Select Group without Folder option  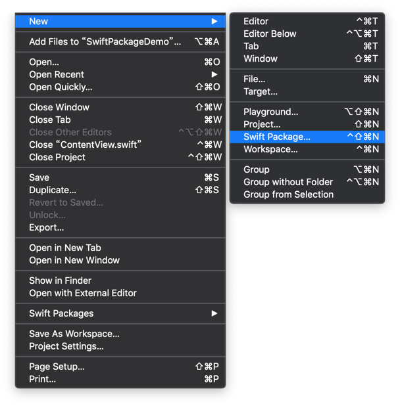tap(307, 182)
